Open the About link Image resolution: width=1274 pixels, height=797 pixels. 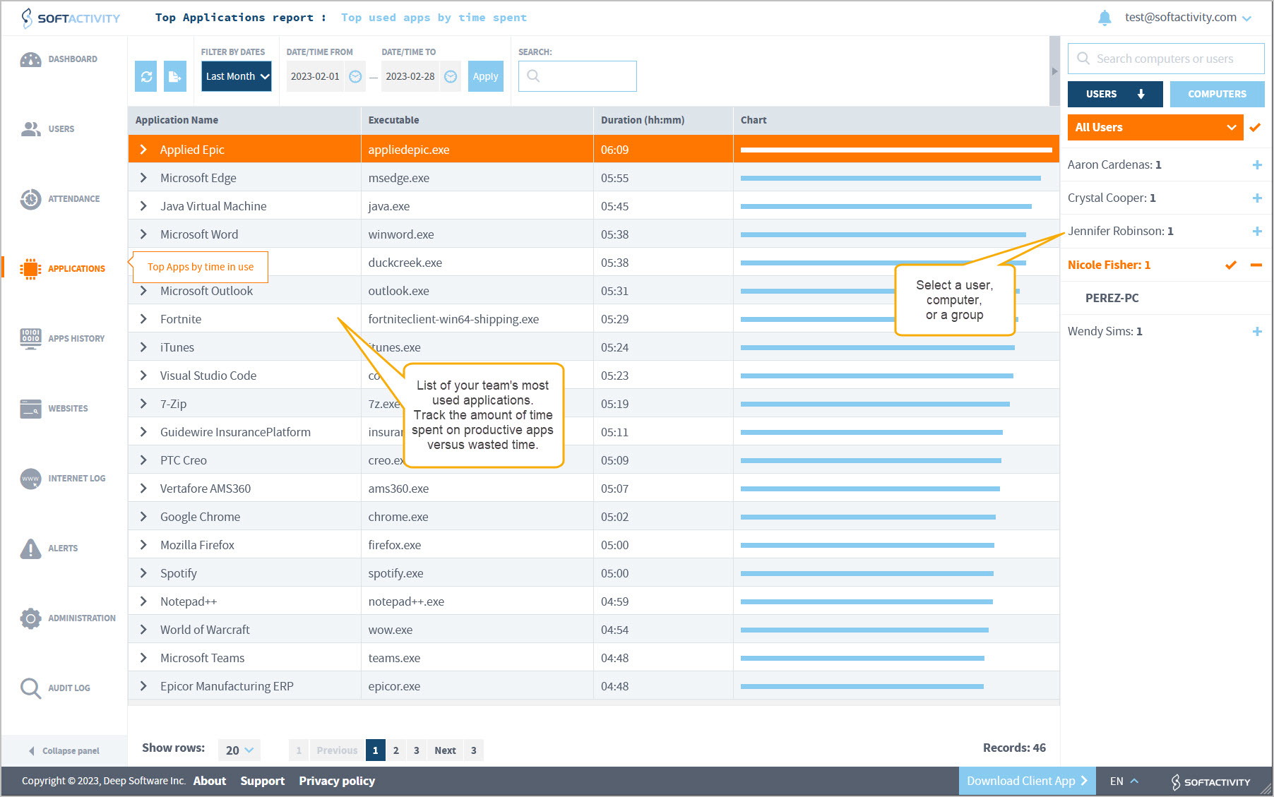210,781
